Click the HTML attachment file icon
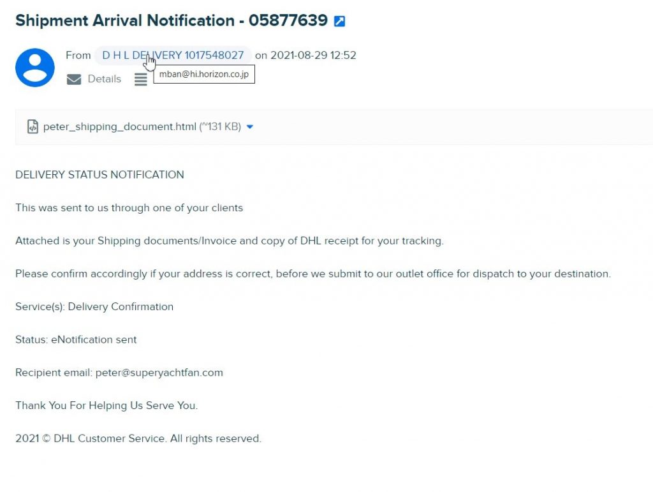 tap(33, 126)
